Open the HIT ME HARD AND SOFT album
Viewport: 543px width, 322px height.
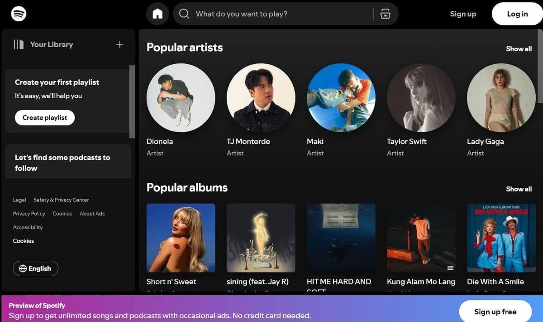341,238
